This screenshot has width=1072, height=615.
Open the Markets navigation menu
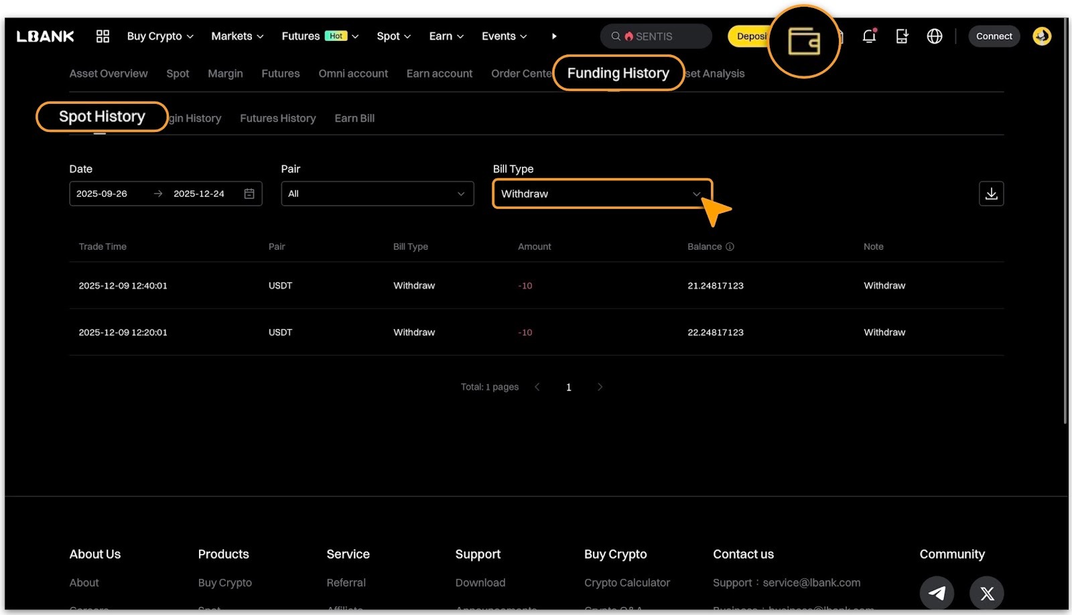(x=237, y=36)
